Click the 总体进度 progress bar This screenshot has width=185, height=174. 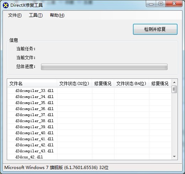click(x=104, y=67)
